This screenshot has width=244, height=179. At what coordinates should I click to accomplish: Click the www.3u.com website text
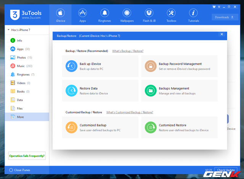pyautogui.click(x=31, y=18)
